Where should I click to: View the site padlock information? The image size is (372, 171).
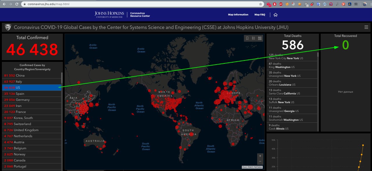[24, 4]
